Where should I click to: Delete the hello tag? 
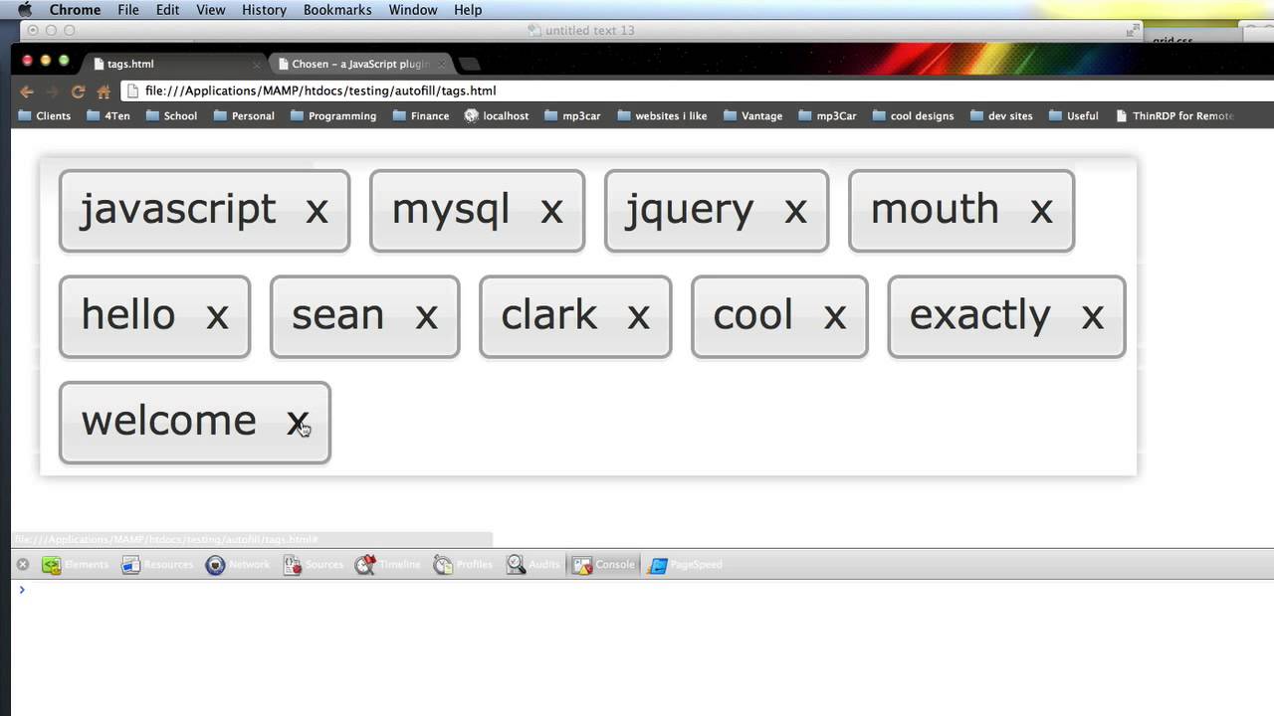[217, 316]
